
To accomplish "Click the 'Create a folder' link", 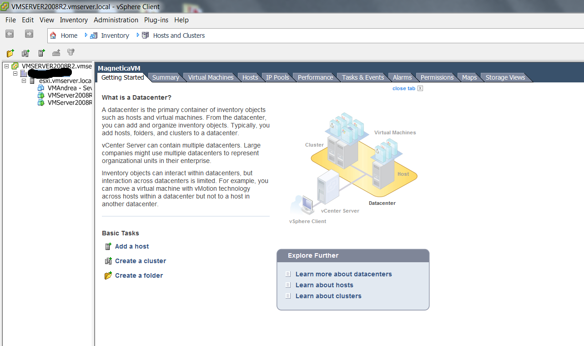I will [x=139, y=275].
